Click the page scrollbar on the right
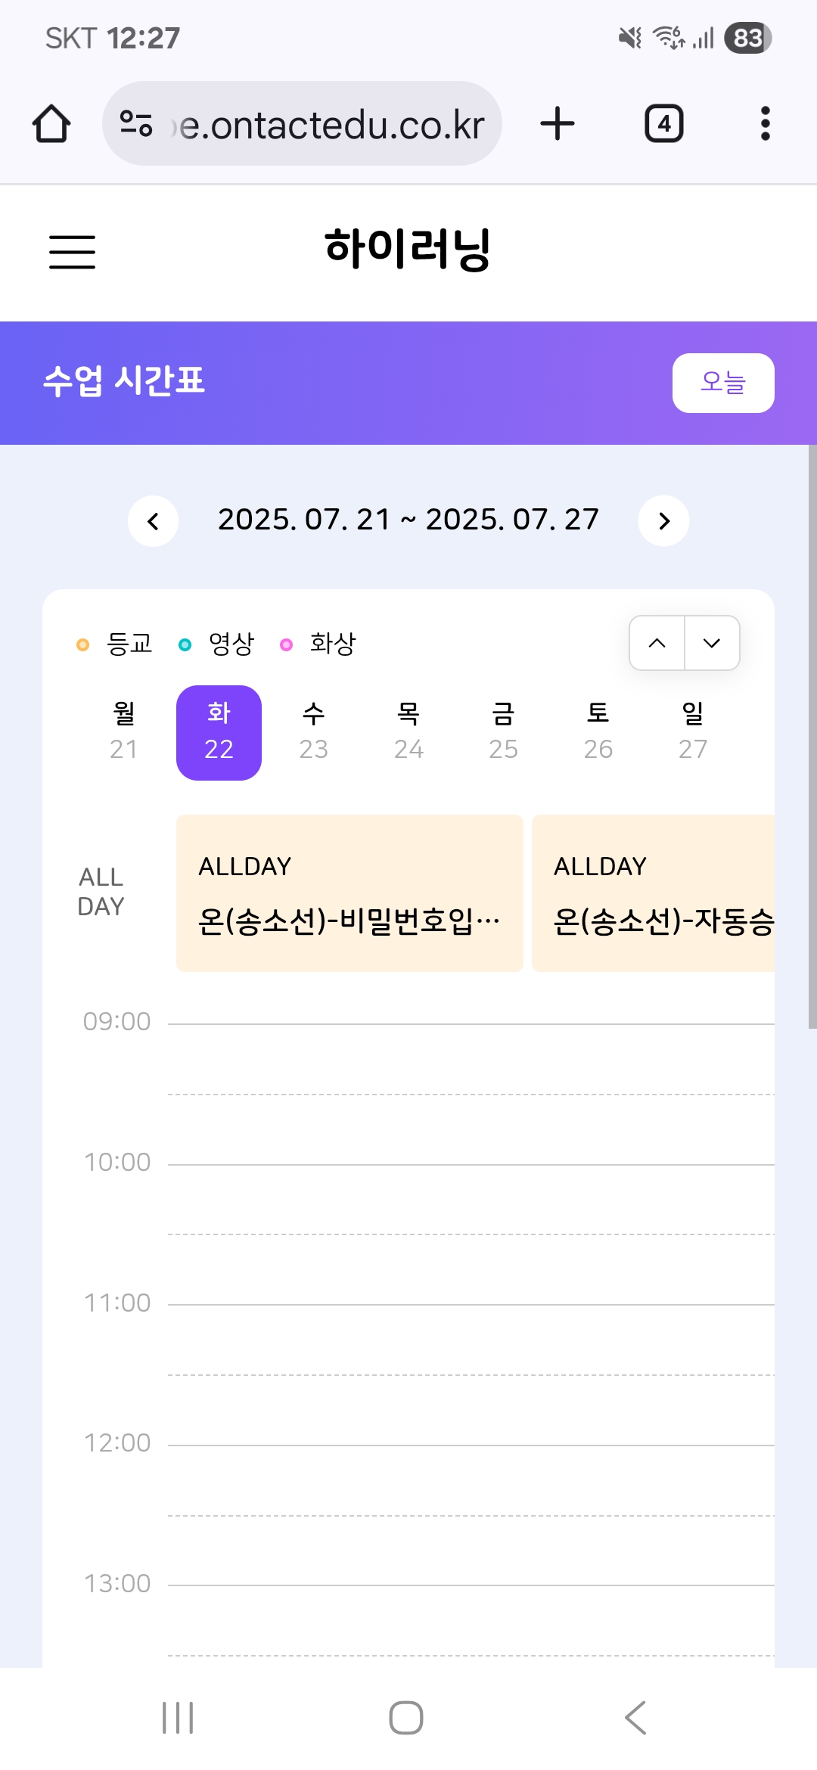The width and height of the screenshot is (817, 1770). (812, 737)
